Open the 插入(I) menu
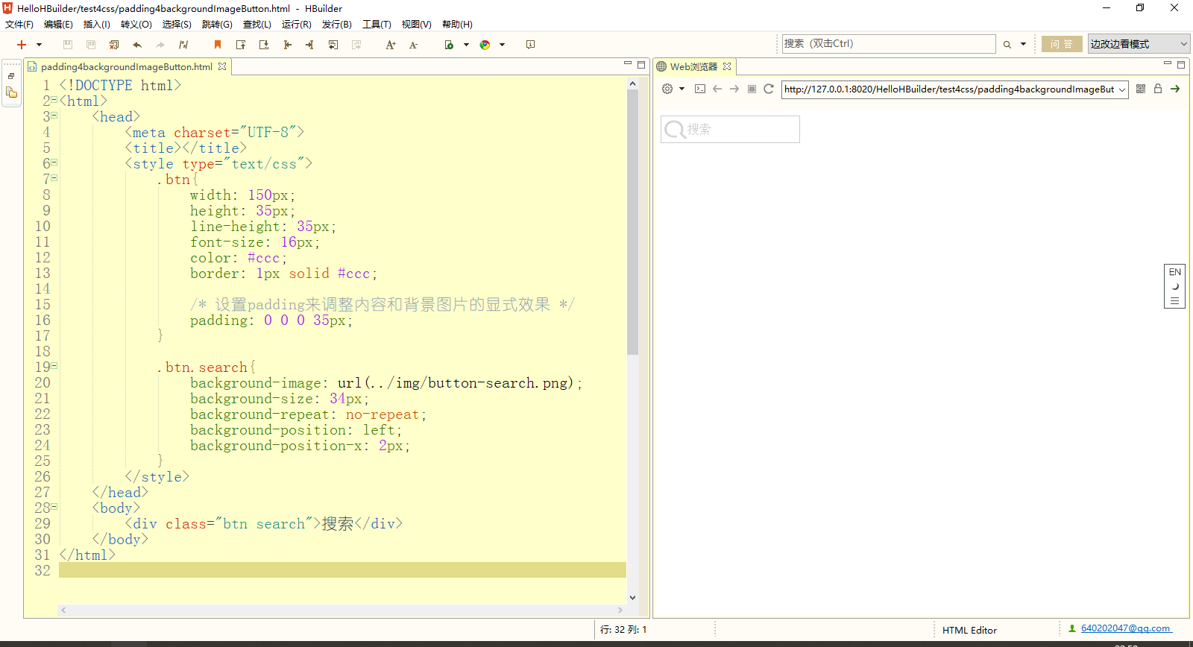Screen dimensions: 1193x647 pyautogui.click(x=97, y=25)
